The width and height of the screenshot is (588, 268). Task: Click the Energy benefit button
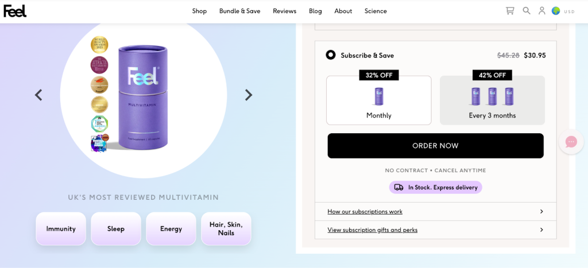[171, 228]
